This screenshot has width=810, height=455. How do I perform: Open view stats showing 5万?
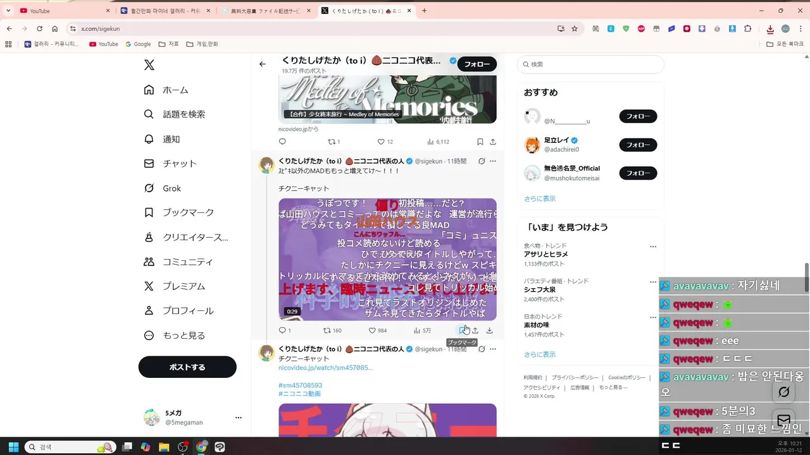pyautogui.click(x=422, y=331)
